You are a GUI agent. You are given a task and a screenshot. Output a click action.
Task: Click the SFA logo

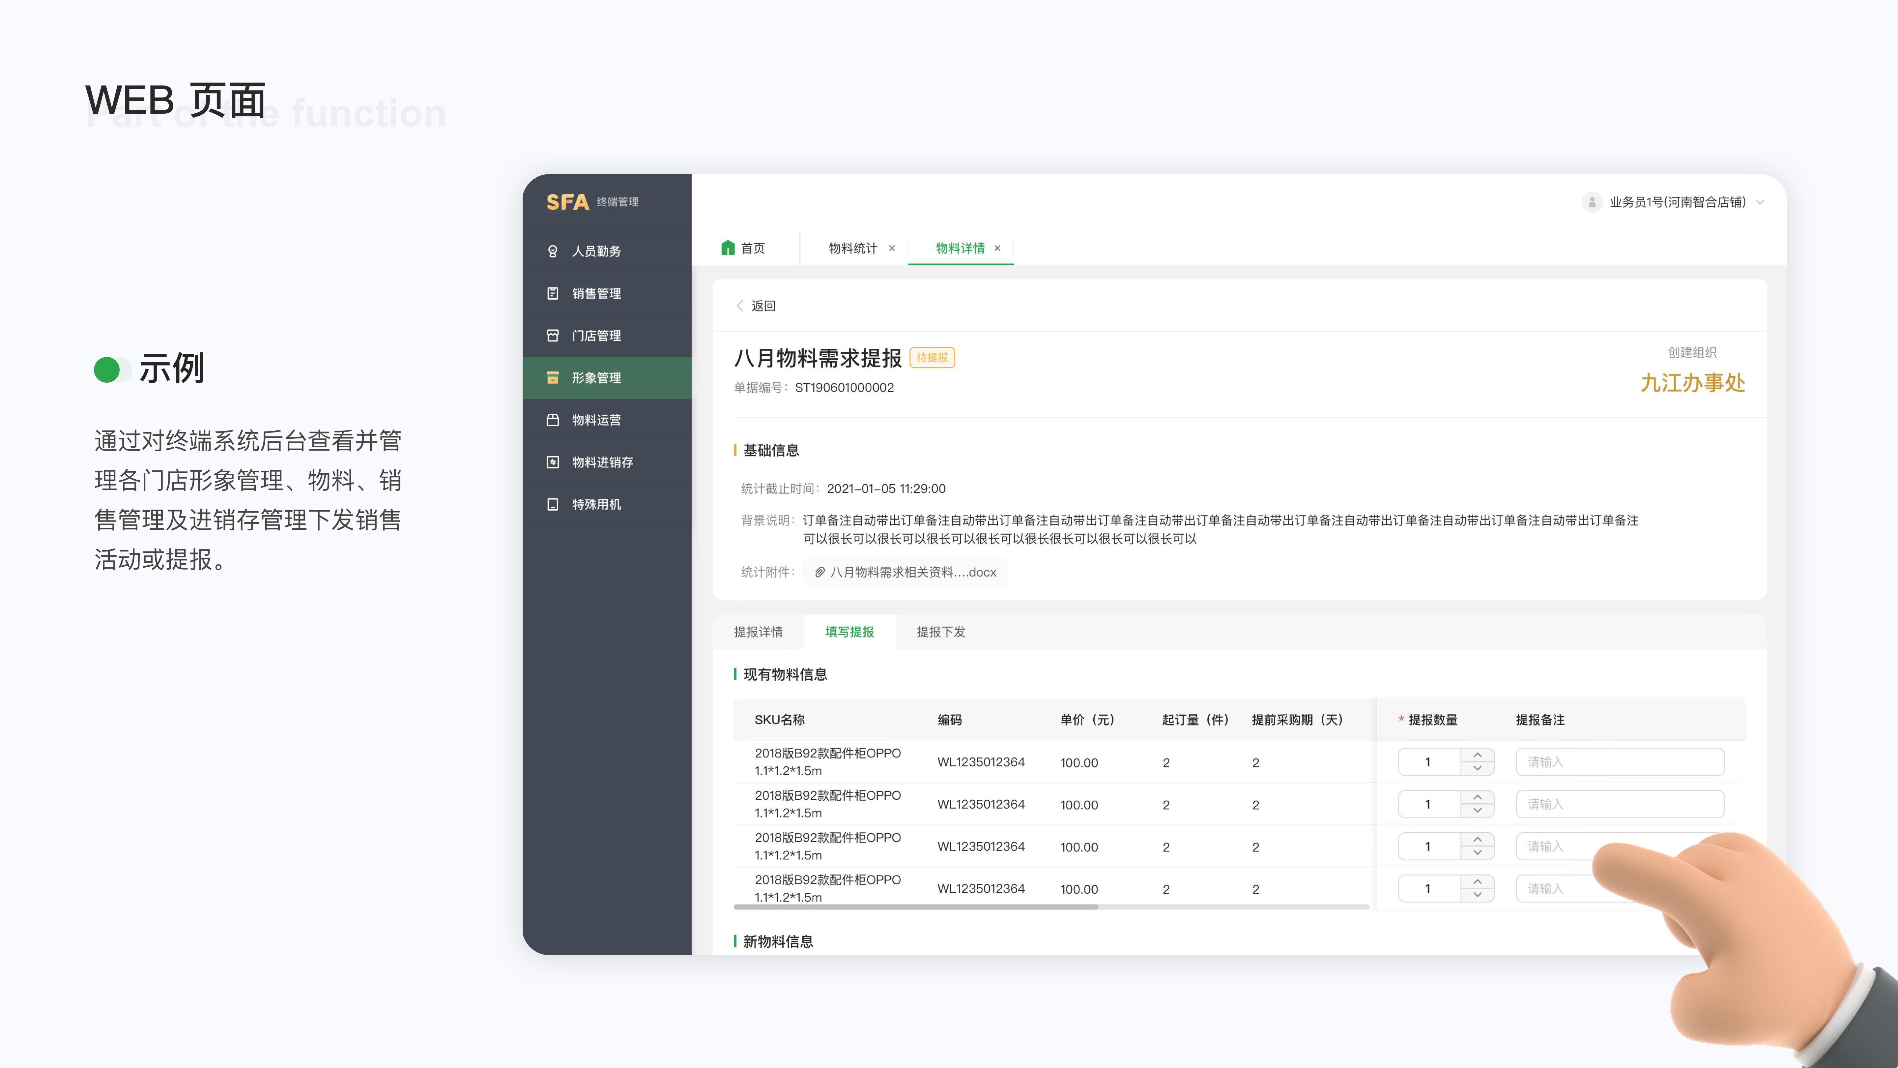tap(567, 202)
